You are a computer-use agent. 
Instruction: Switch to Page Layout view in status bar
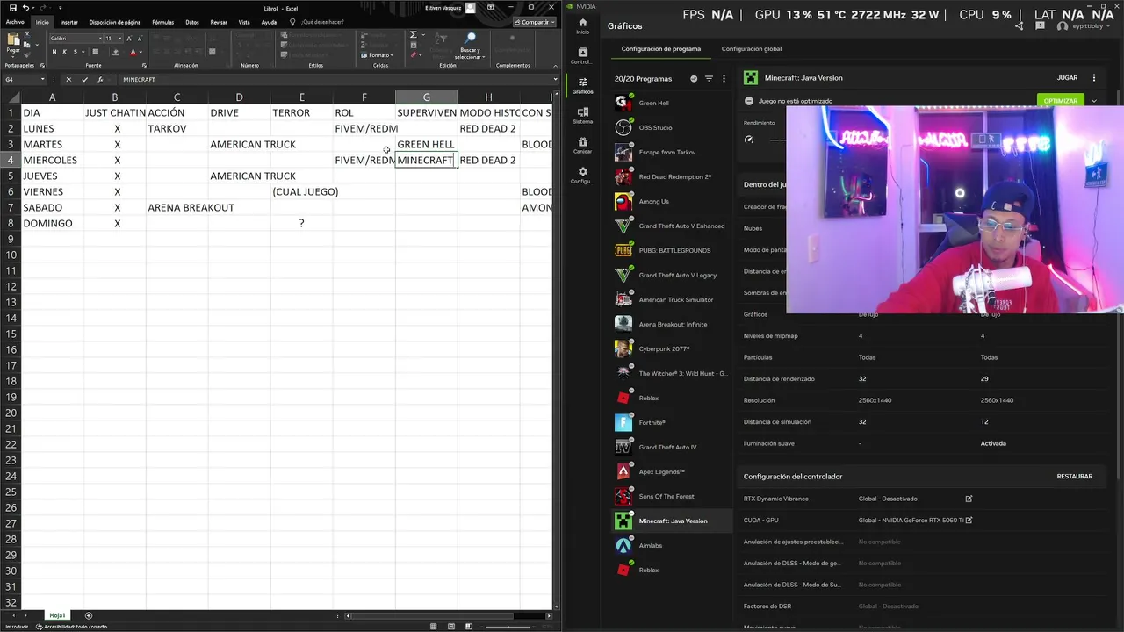(x=450, y=626)
